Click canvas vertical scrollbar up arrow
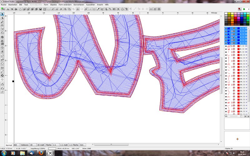Image resolution: width=250 pixels, height=156 pixels. pyautogui.click(x=221, y=16)
